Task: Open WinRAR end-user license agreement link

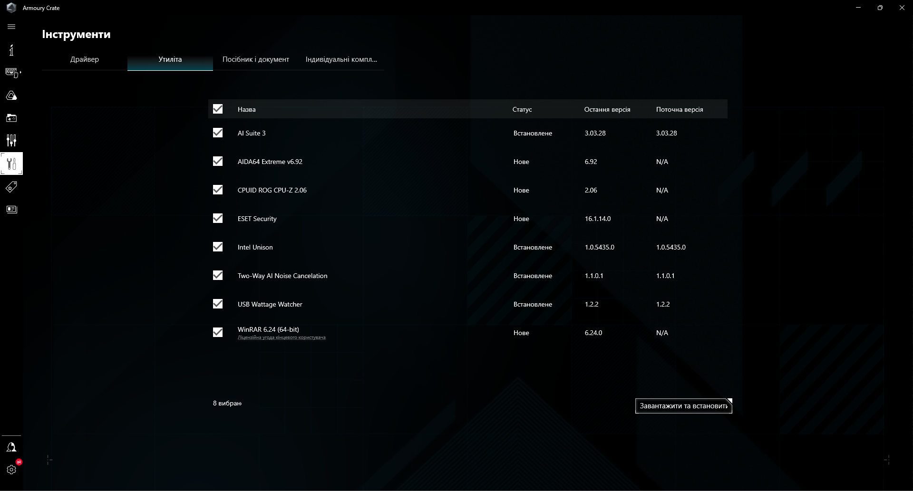Action: [282, 337]
